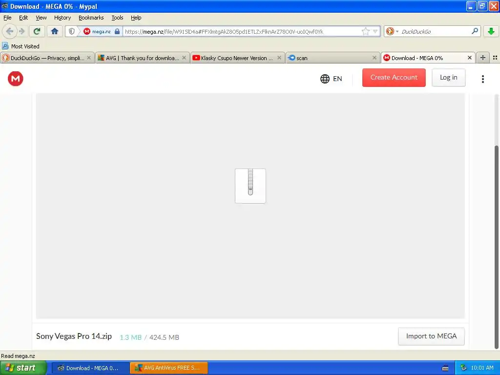The image size is (500, 375).
Task: Open the File menu
Action: click(7, 18)
